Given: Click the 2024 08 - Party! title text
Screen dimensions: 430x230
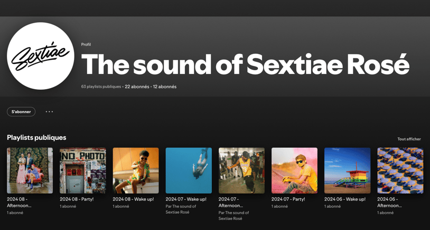Looking at the screenshot, I should point(77,199).
